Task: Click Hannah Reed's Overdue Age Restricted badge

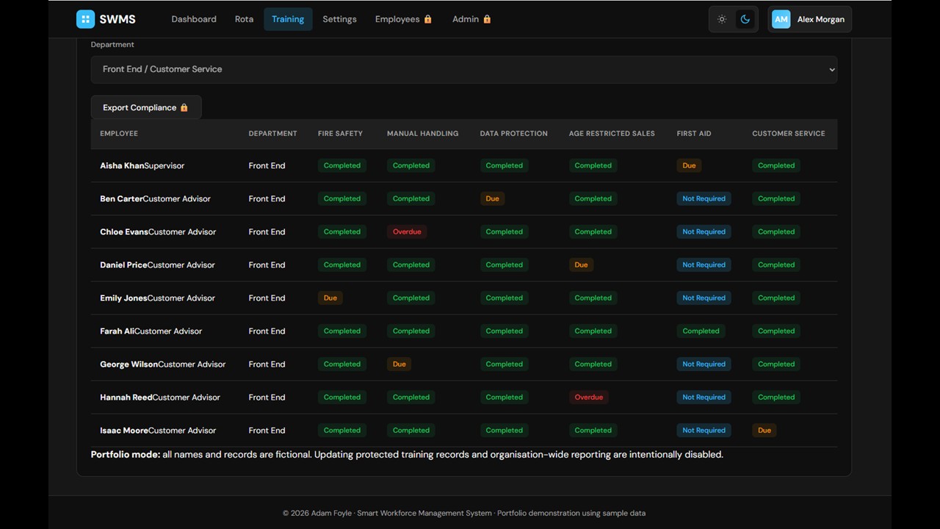Action: click(x=588, y=397)
